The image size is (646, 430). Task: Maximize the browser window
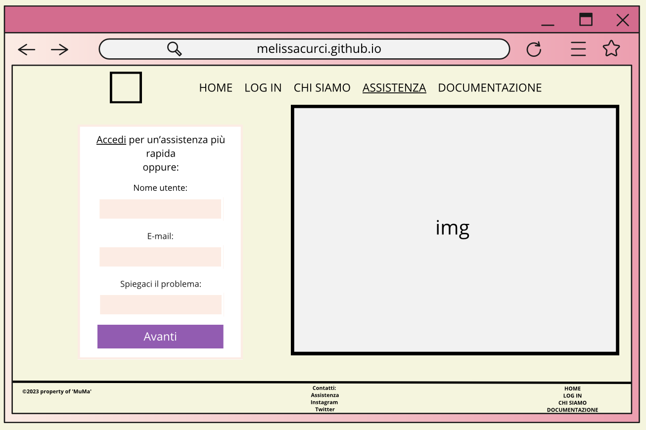pyautogui.click(x=586, y=19)
